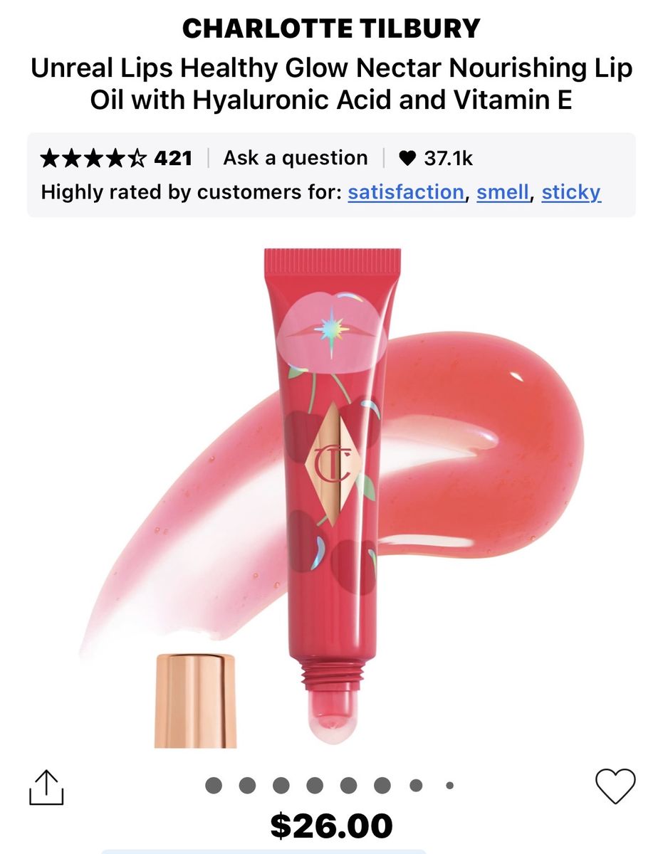Tap the seventh smaller carousel dot
The width and height of the screenshot is (663, 854).
416,786
